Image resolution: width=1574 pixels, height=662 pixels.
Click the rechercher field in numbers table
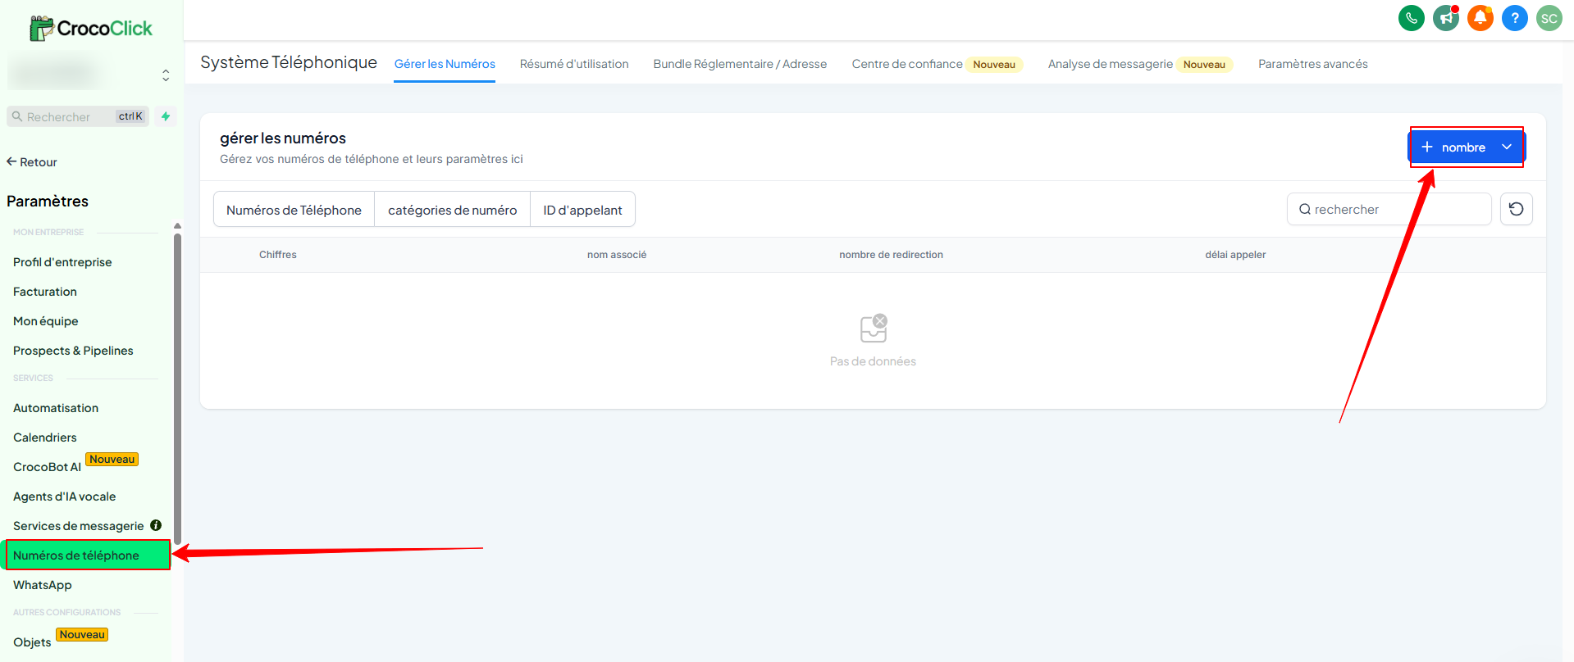pyautogui.click(x=1389, y=209)
